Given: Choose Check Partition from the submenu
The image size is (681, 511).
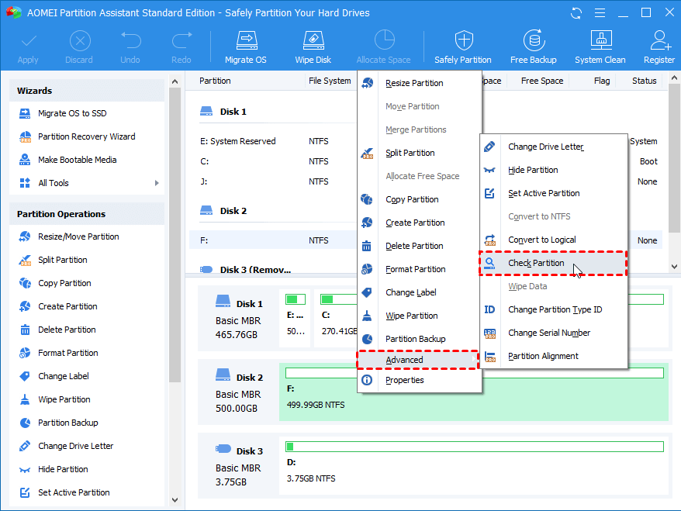Looking at the screenshot, I should (536, 263).
